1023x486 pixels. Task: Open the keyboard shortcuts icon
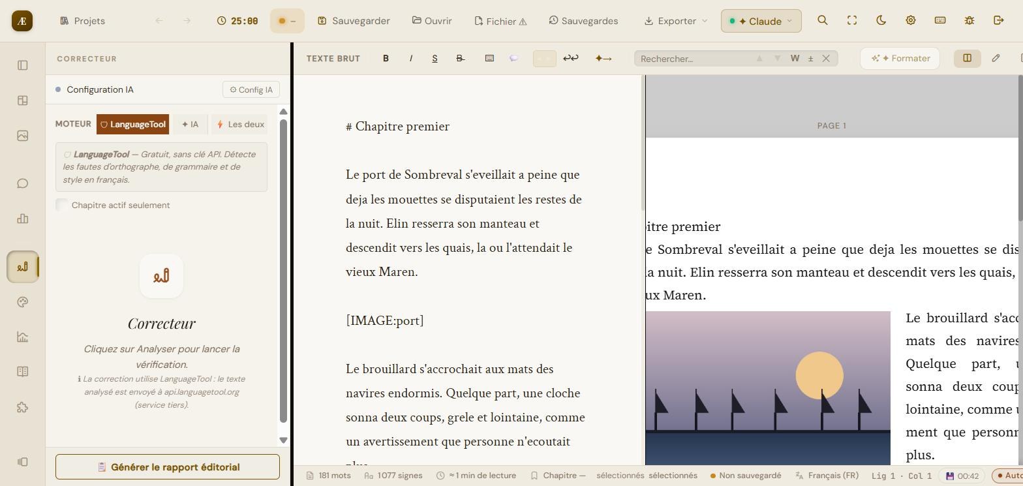(940, 20)
